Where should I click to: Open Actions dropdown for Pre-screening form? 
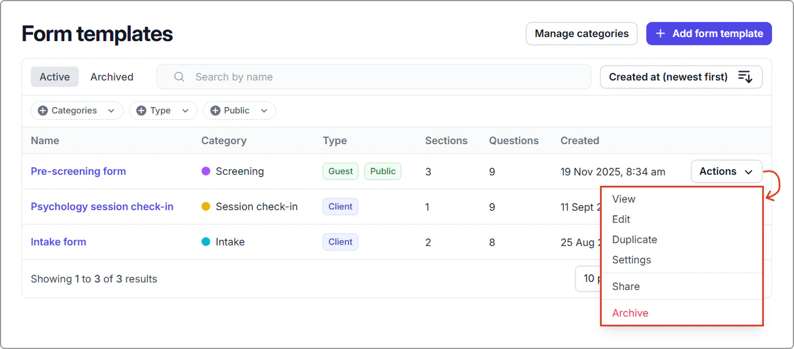726,171
